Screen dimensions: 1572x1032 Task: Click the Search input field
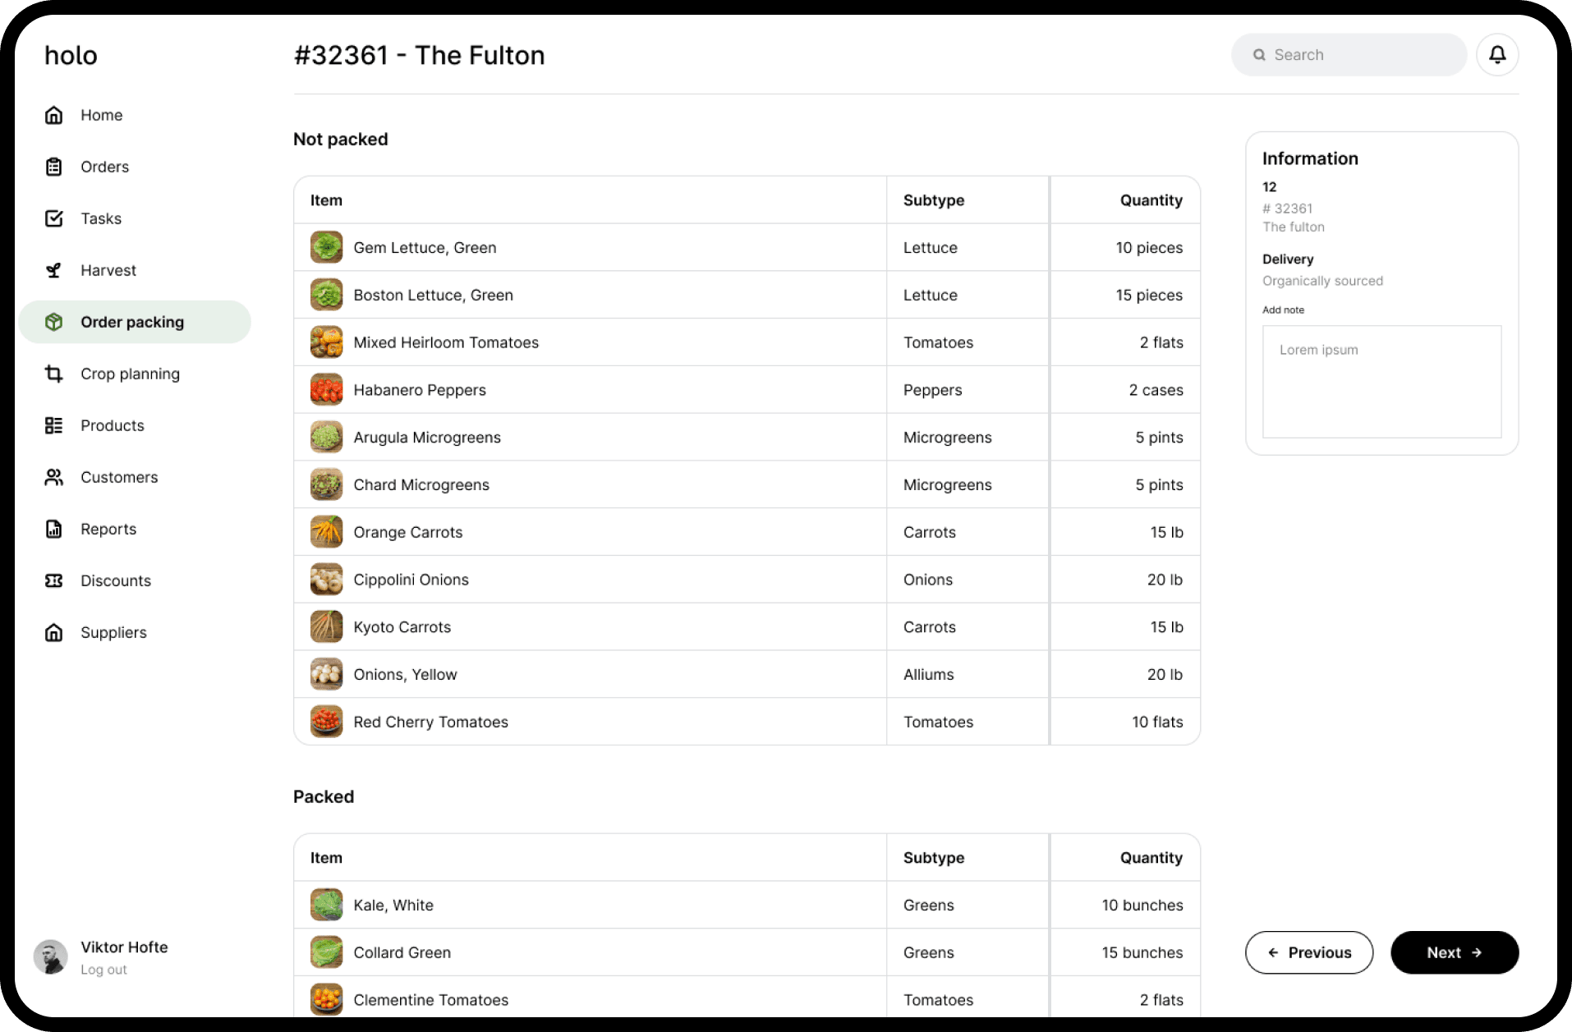1348,54
